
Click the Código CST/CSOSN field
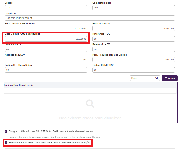134,70
